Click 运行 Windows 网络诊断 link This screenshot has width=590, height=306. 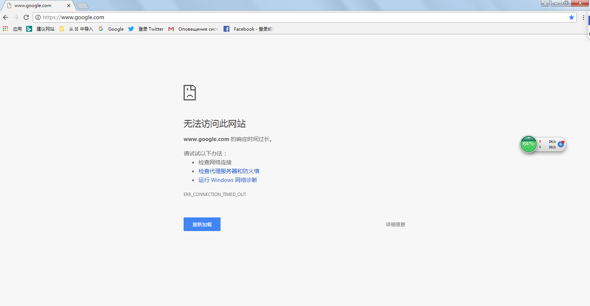click(228, 180)
